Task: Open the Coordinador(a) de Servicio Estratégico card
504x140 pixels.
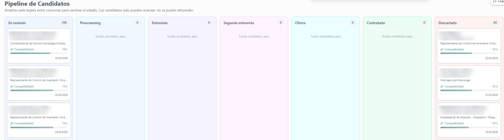Action: 39,46
